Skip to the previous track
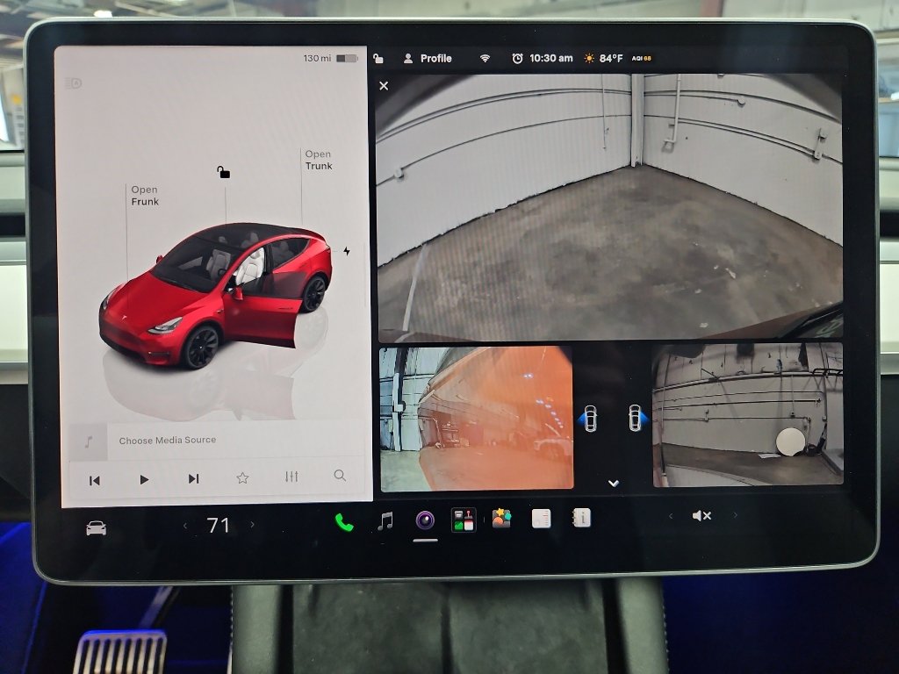 point(95,480)
